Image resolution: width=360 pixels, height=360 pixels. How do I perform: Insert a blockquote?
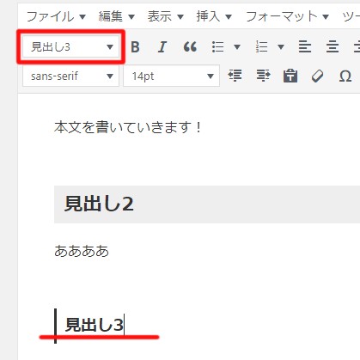[x=190, y=46]
